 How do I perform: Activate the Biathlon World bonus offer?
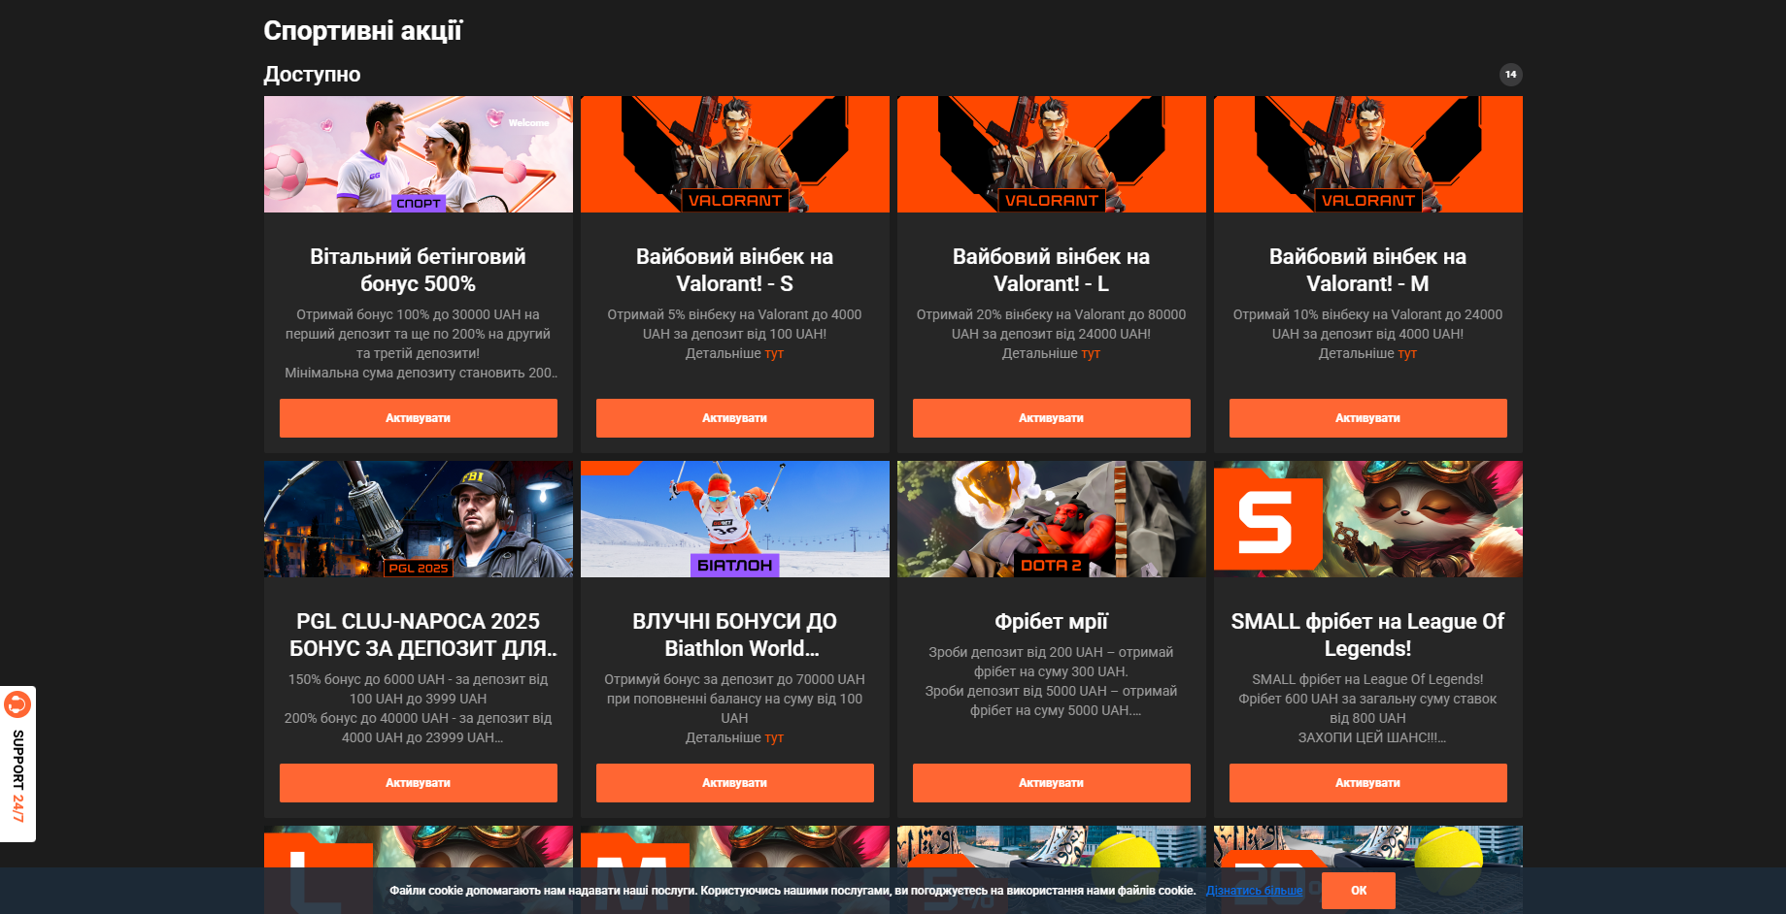734,783
